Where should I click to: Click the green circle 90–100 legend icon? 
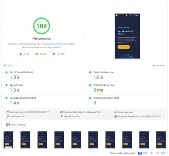pyautogui.click(x=54, y=54)
